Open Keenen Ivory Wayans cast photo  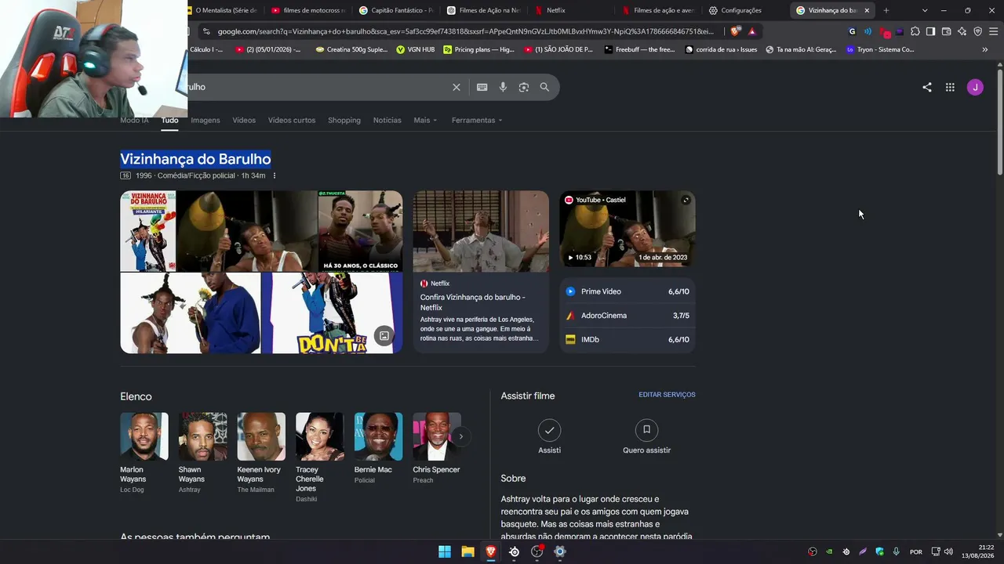click(261, 436)
